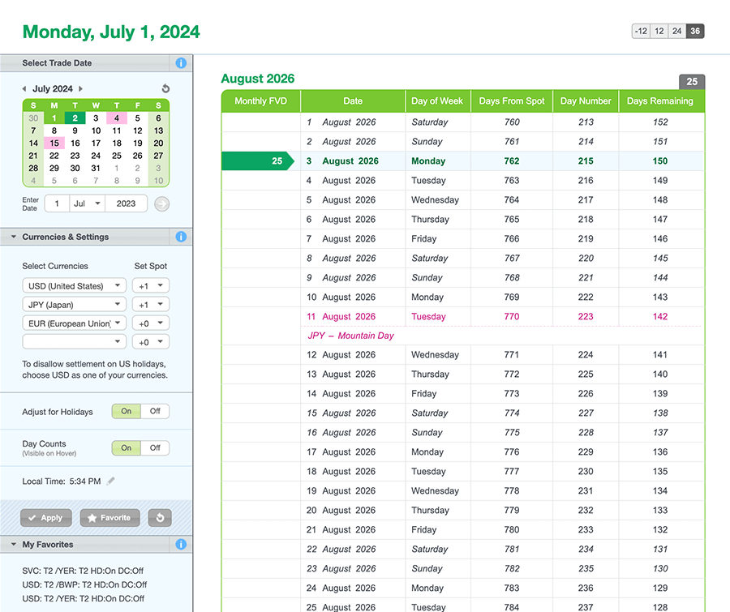Click the Apply button

[46, 517]
